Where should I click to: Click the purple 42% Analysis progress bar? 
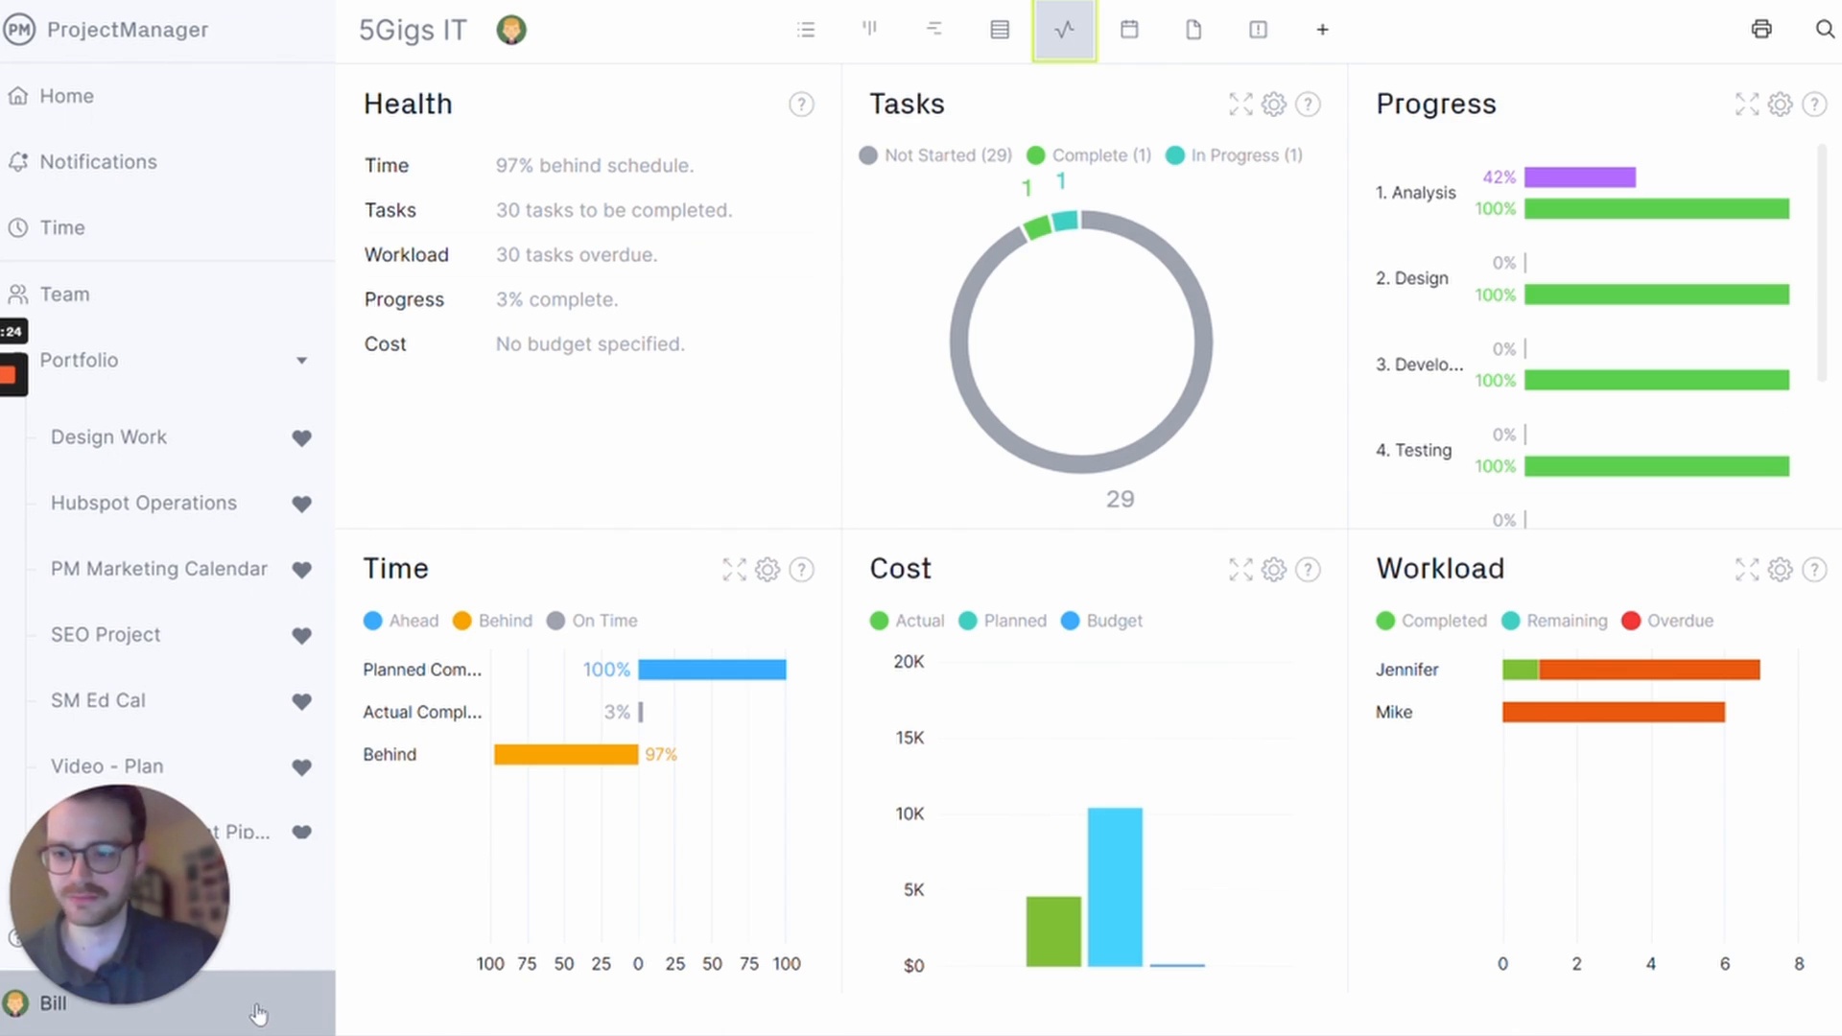[1580, 177]
